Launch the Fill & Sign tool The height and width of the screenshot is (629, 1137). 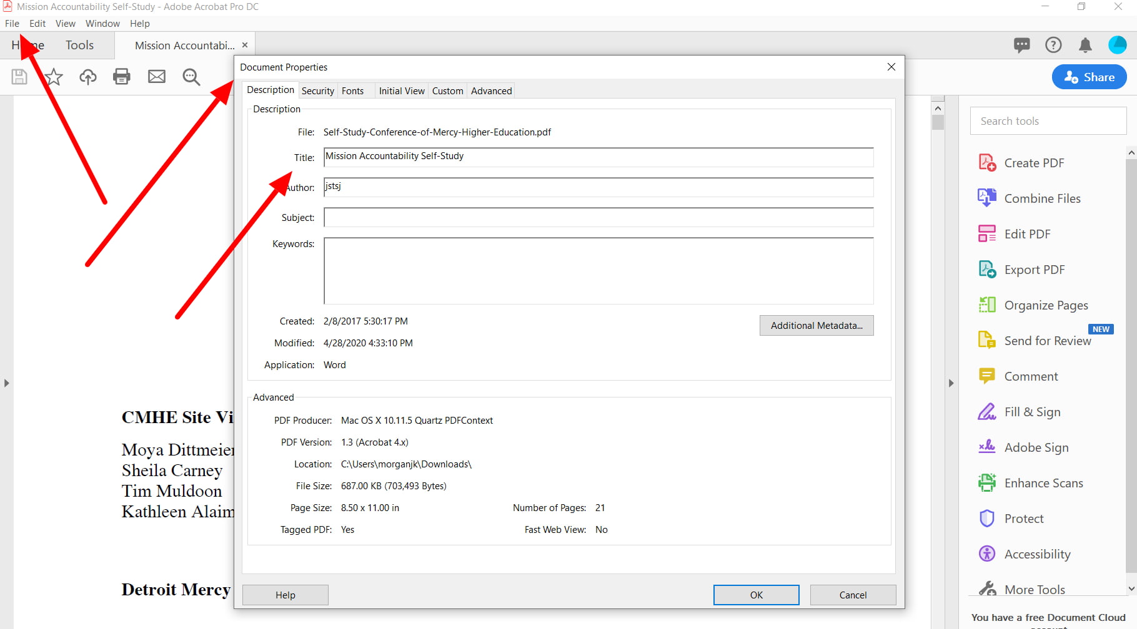[1019, 412]
